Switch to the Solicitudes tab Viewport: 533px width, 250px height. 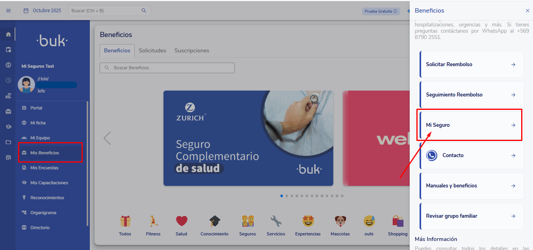pyautogui.click(x=152, y=51)
